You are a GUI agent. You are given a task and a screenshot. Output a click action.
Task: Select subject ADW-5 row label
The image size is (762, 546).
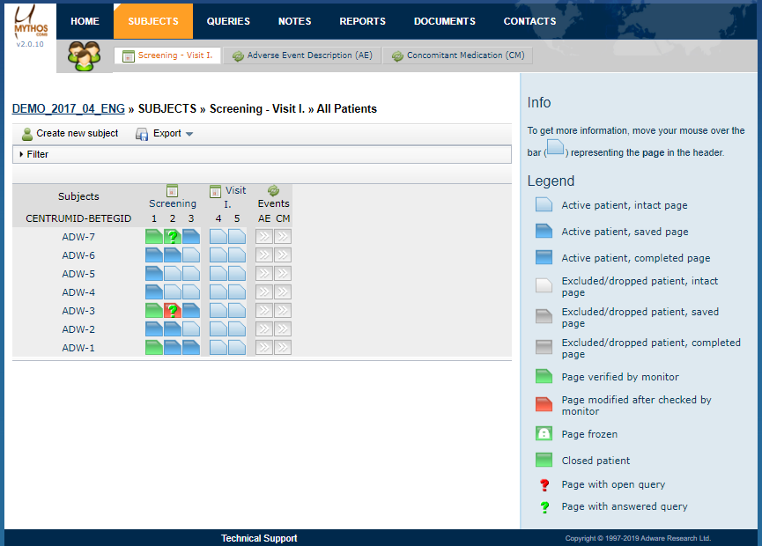tap(78, 274)
